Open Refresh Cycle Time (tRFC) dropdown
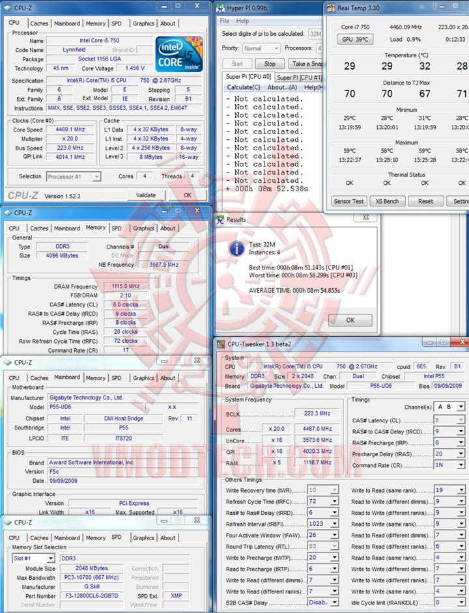469x613 pixels. pyautogui.click(x=323, y=501)
